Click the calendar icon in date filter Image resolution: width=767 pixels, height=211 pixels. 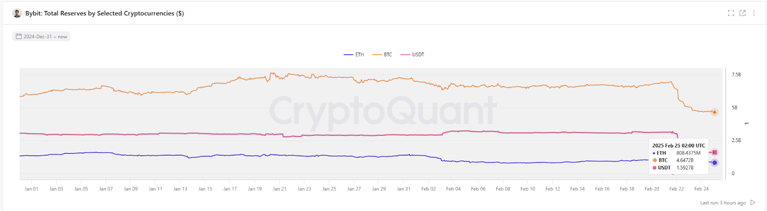(19, 36)
